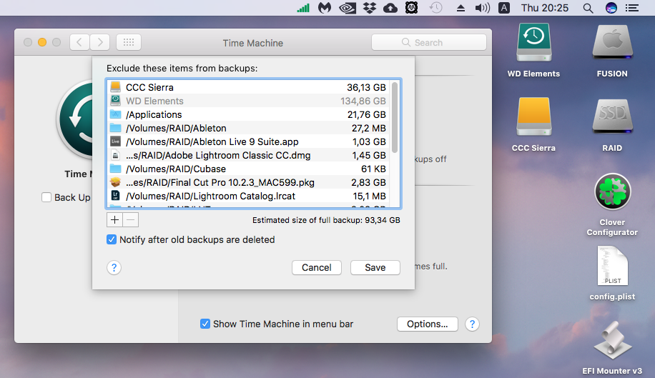Select the /Applications exclusion row
This screenshot has height=378, width=655.
coord(249,114)
